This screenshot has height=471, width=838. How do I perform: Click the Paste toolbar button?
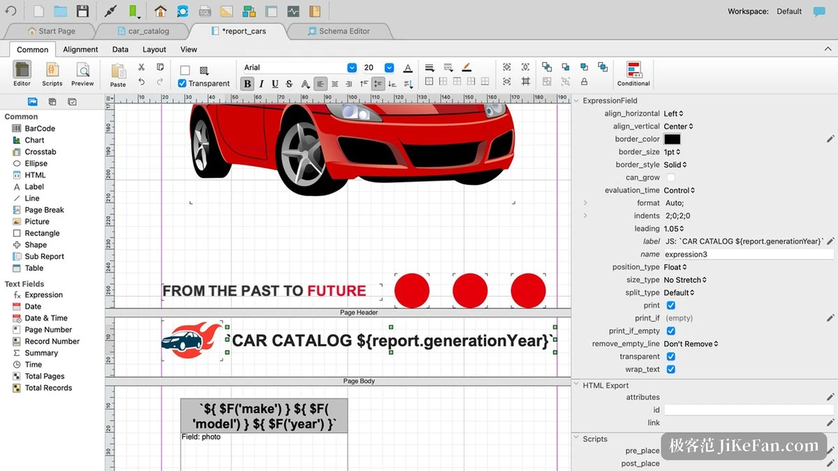pyautogui.click(x=118, y=75)
